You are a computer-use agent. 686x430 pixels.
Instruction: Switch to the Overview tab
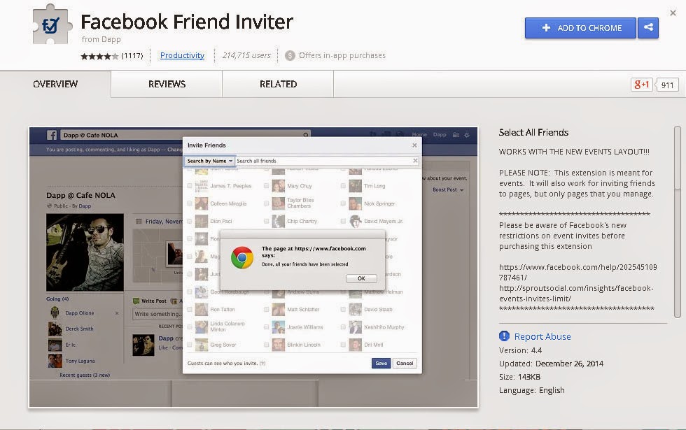click(55, 84)
